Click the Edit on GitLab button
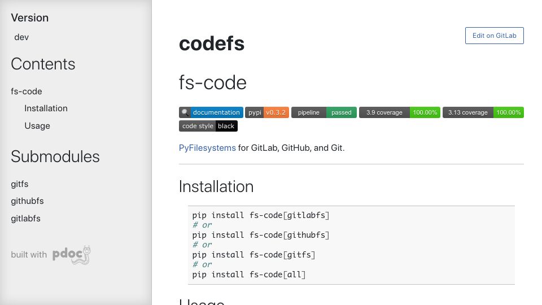Screen dimensions: 542x305 point(495,36)
